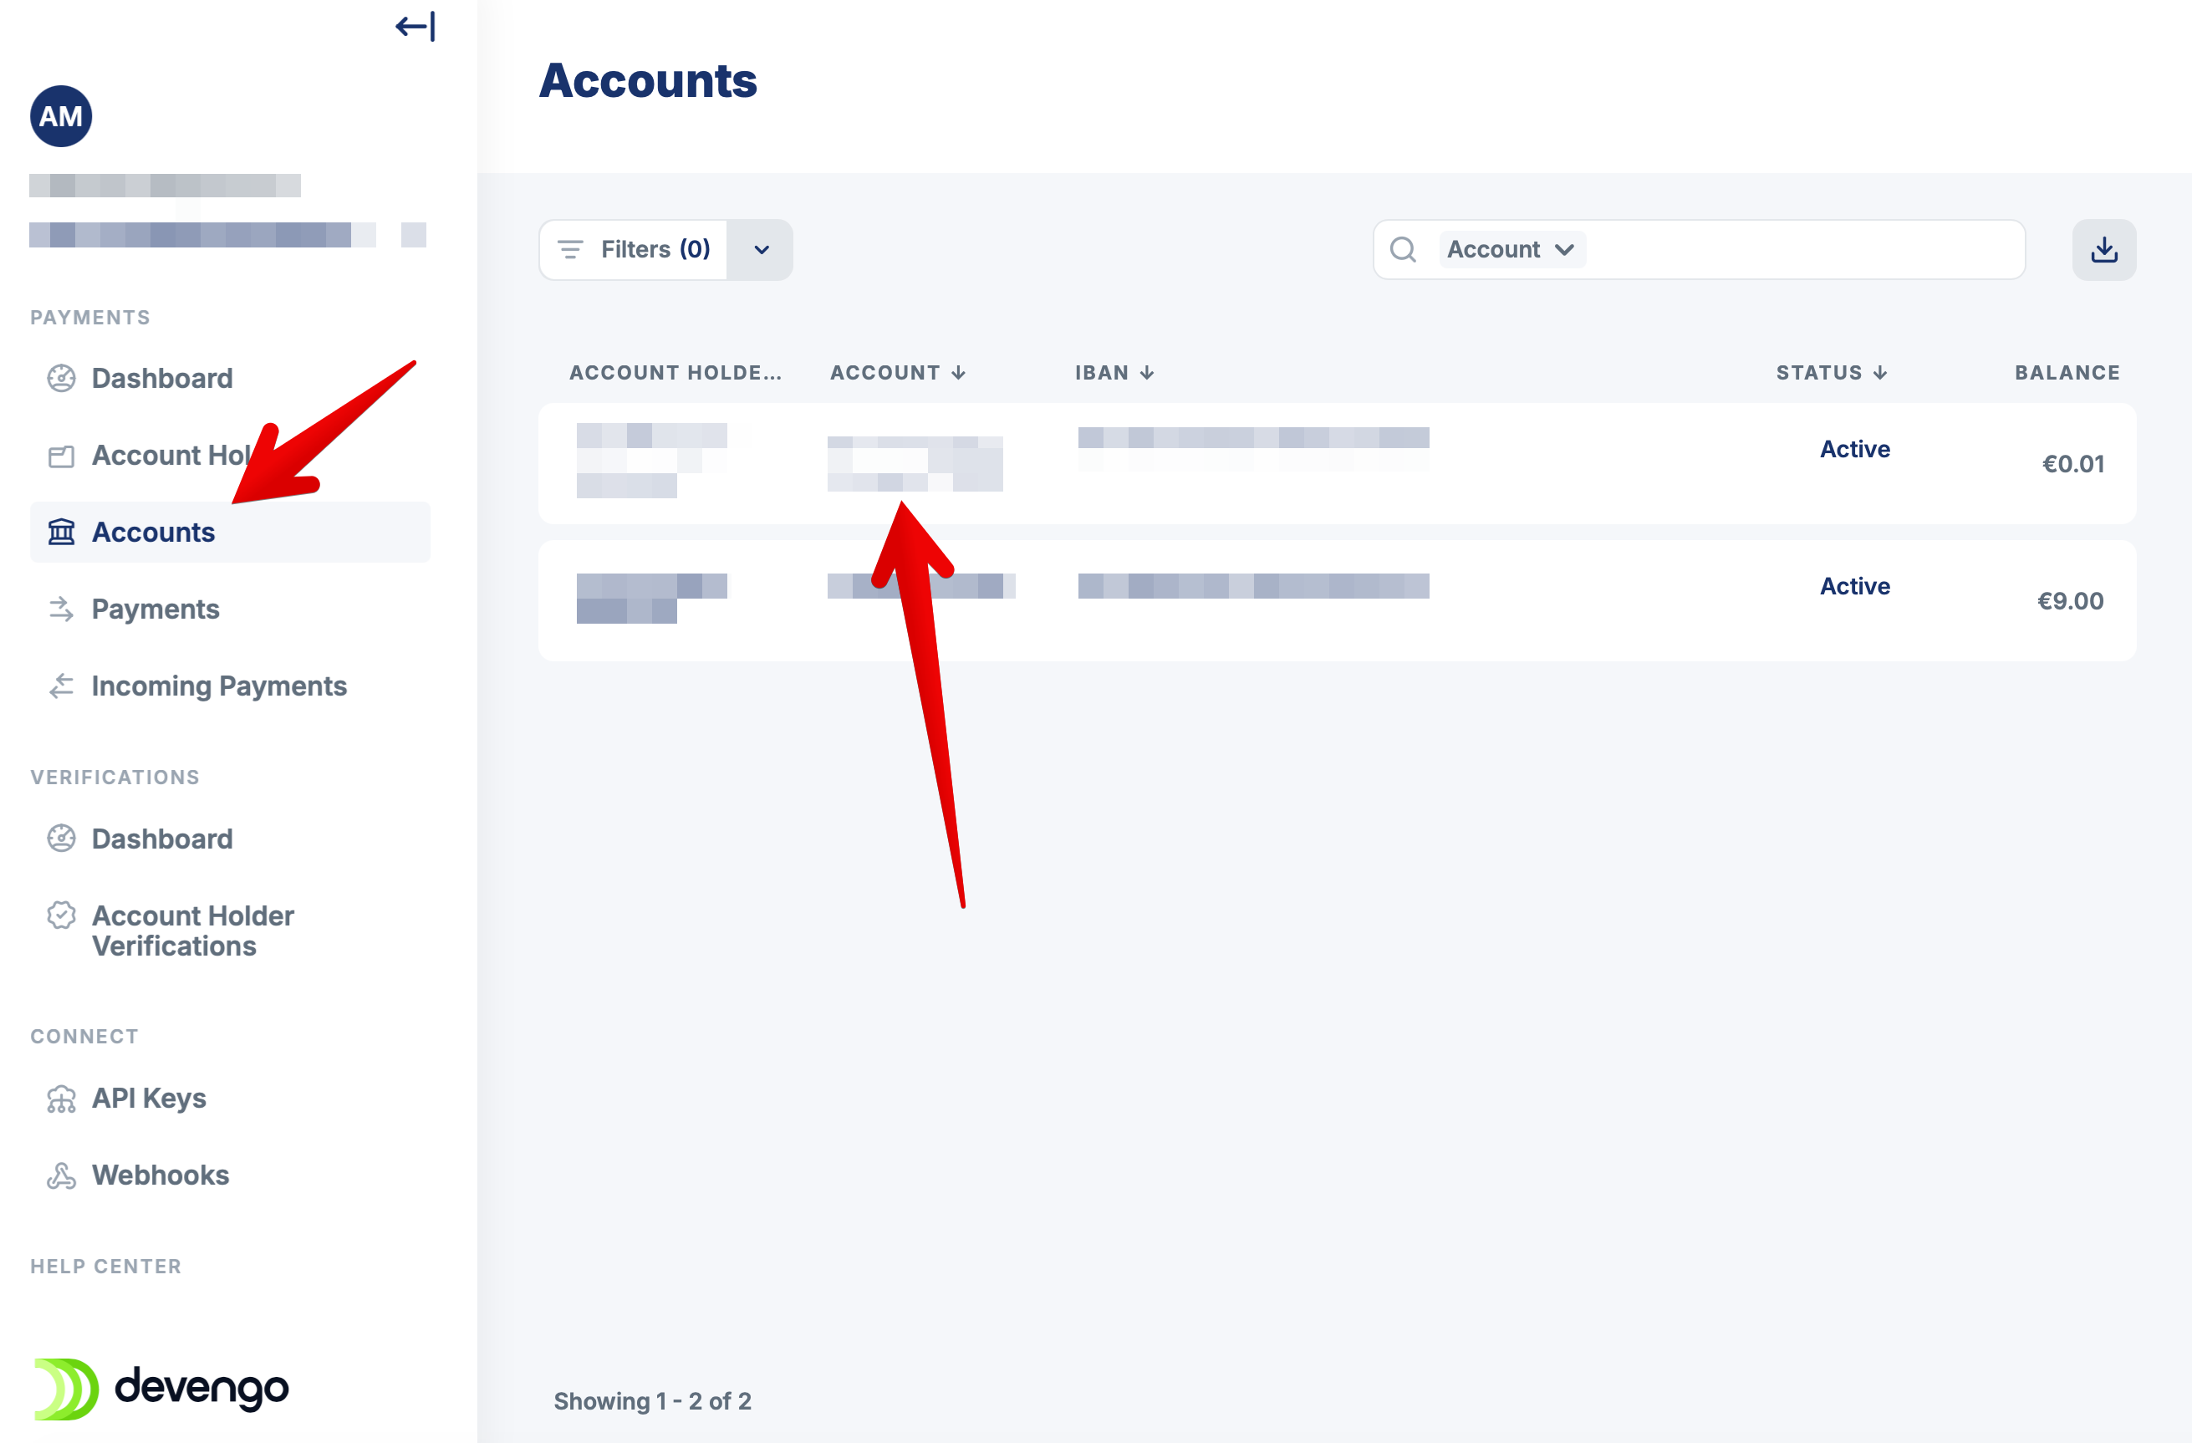Open the Filters dropdown chevron
The width and height of the screenshot is (2192, 1443).
pyautogui.click(x=761, y=249)
